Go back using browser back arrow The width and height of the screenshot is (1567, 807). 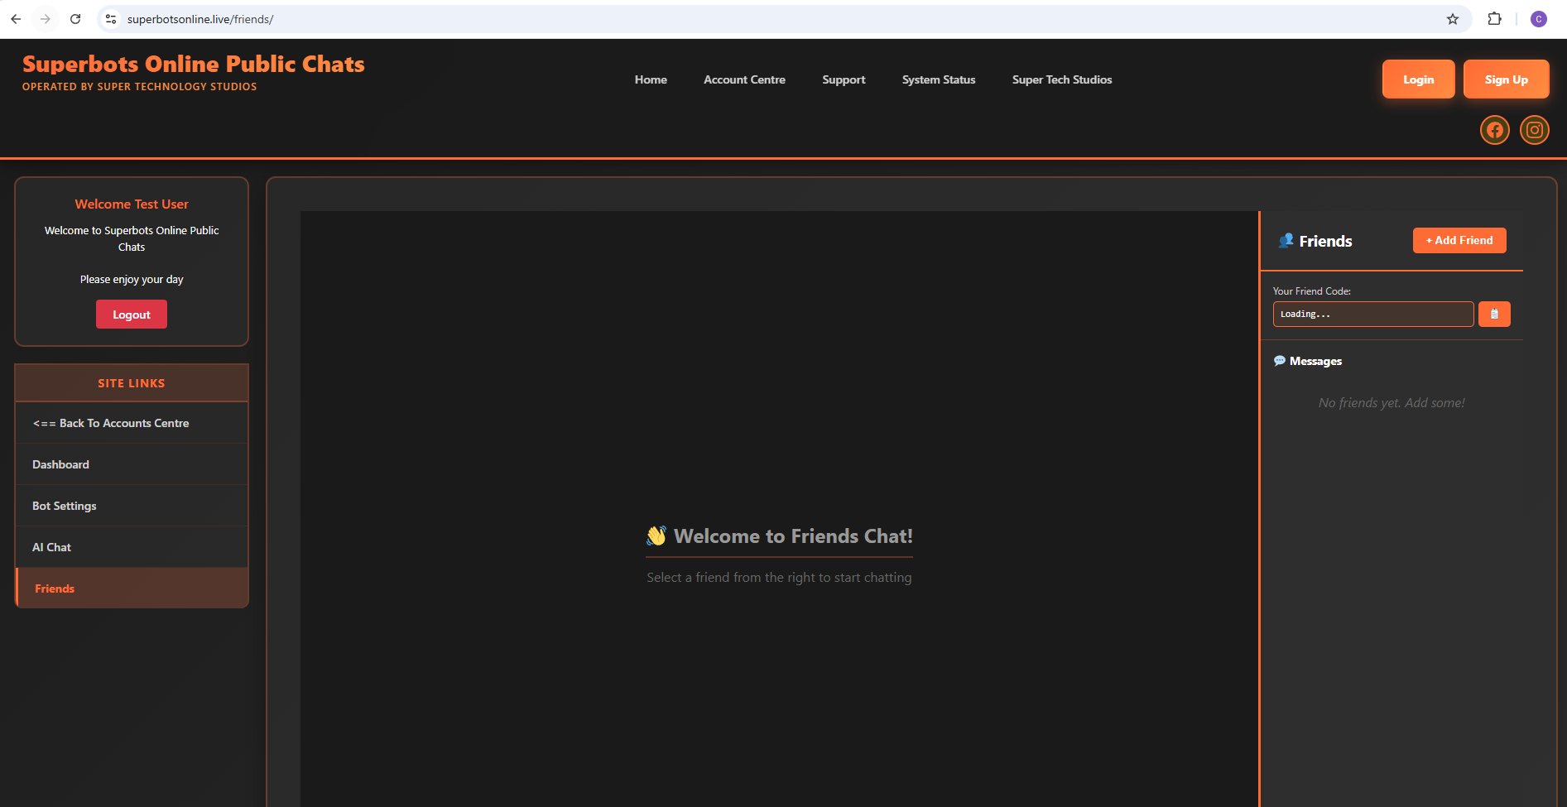click(x=16, y=19)
